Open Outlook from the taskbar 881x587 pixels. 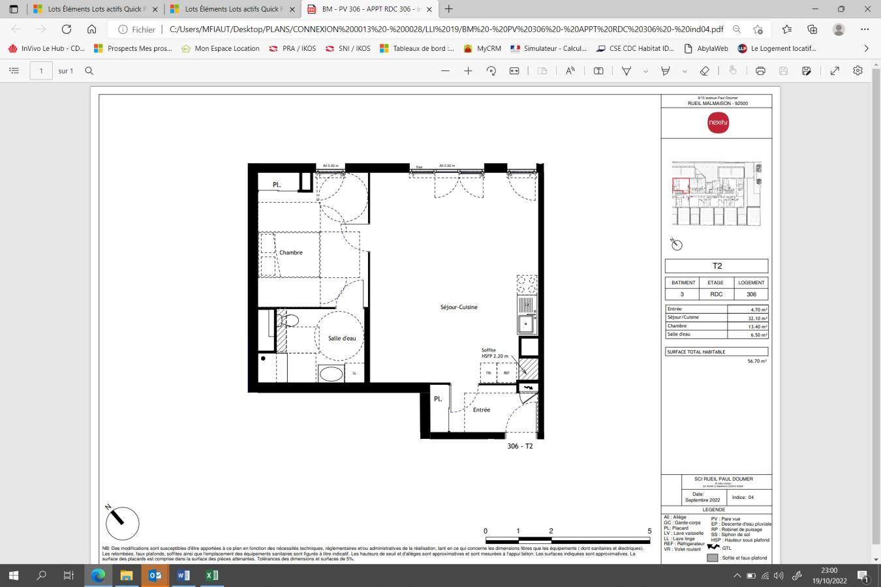click(x=155, y=575)
